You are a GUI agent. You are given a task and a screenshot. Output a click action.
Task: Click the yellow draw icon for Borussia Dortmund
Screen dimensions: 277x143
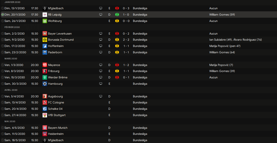117,40
